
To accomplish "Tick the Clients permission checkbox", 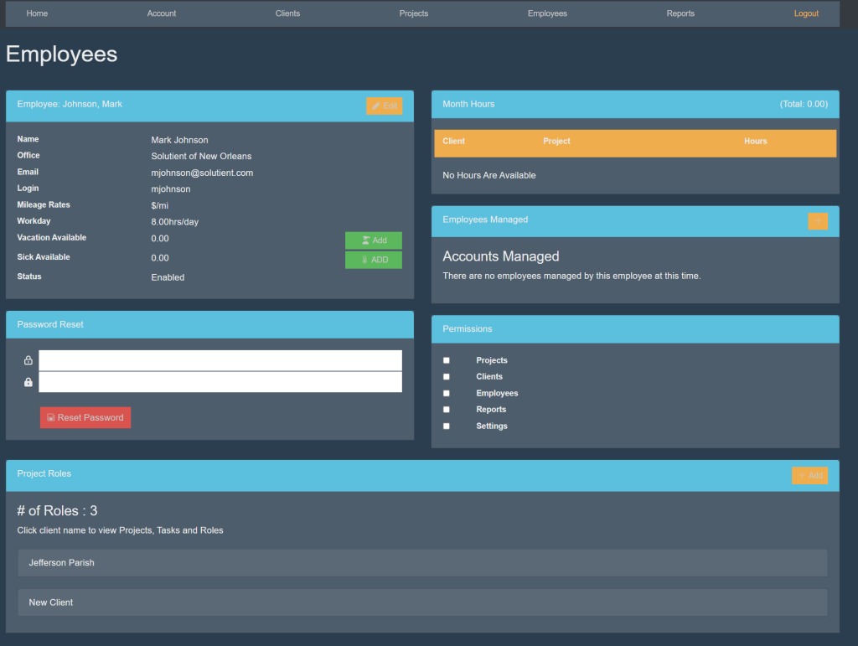I will tap(447, 377).
